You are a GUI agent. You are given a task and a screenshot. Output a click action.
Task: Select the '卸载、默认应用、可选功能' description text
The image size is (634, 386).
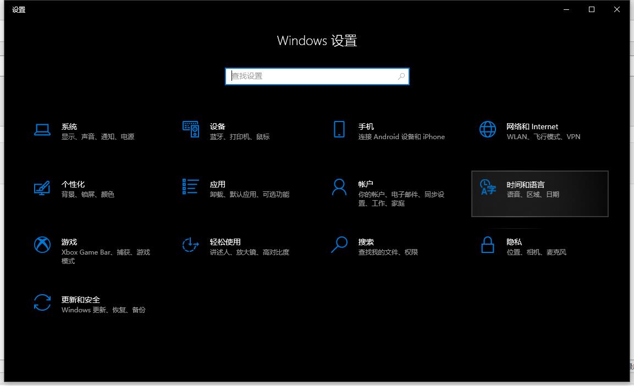coord(249,195)
